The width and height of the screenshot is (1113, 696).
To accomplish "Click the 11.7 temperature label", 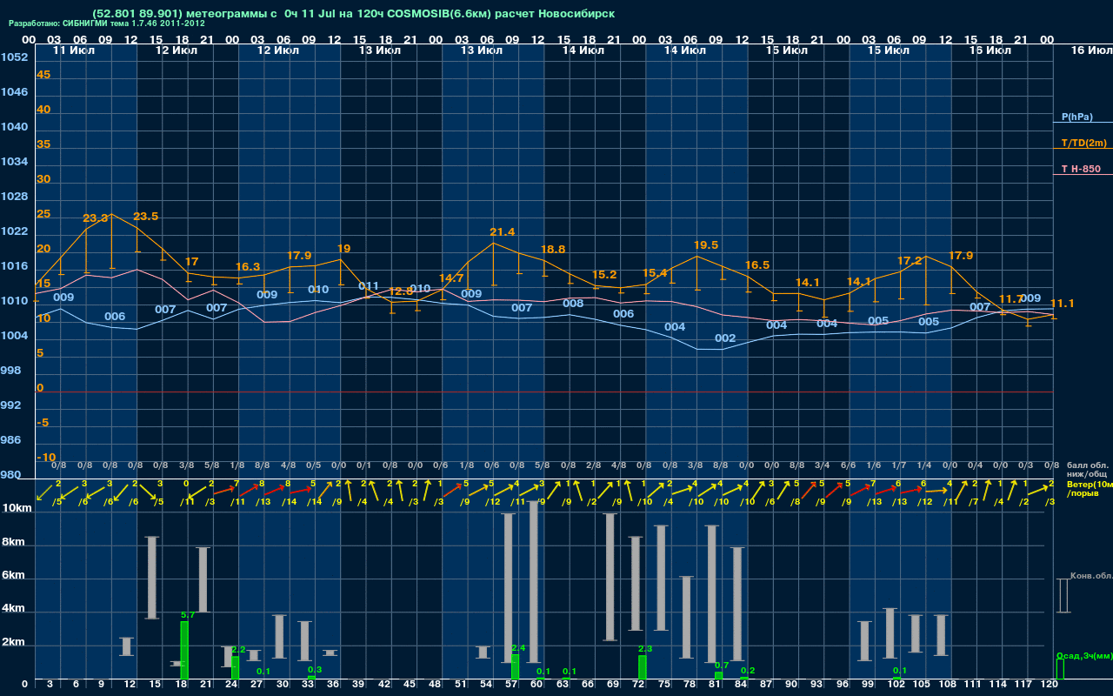I will click(x=1010, y=299).
